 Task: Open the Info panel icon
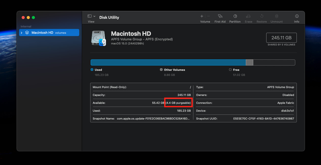(297, 16)
